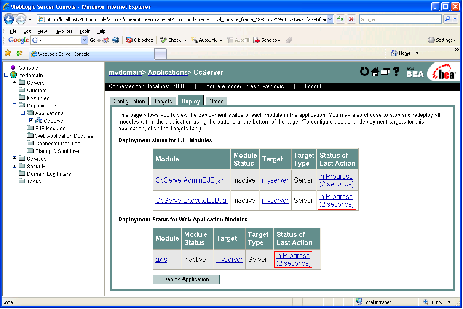Click the console Refresh icon
The image size is (463, 309).
pos(364,71)
